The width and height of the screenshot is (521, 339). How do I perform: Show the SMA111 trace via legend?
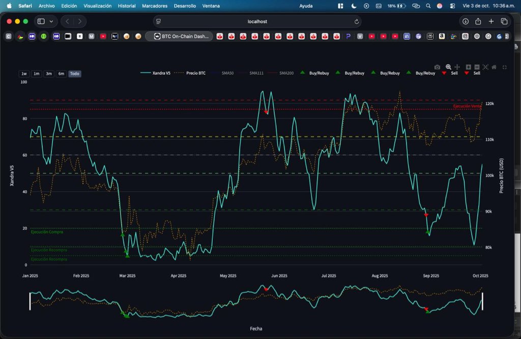[250, 73]
